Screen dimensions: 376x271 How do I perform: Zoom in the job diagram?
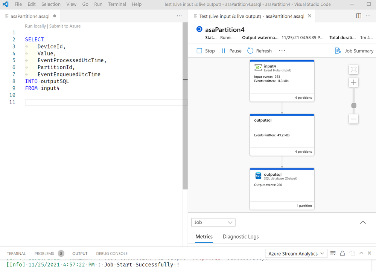[x=353, y=83]
